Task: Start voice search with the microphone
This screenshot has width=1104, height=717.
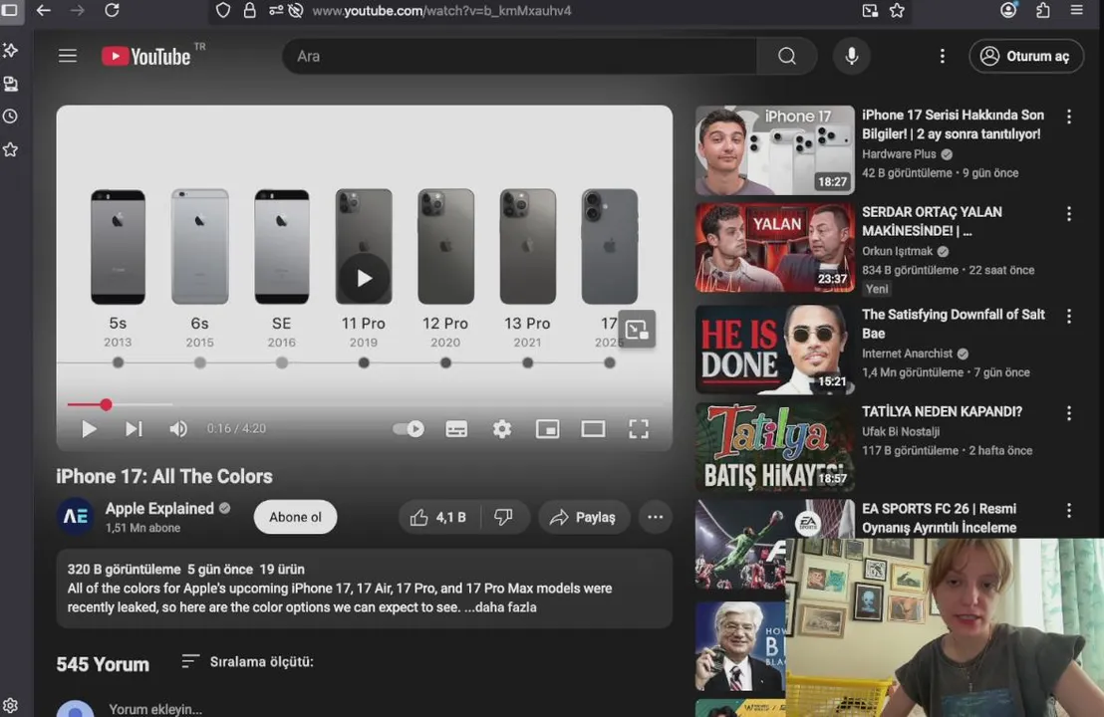Action: (x=851, y=57)
